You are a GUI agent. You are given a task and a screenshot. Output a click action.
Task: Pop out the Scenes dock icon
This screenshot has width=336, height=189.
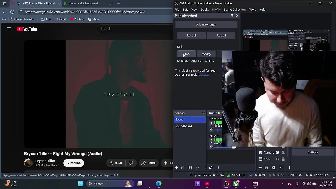204,113
